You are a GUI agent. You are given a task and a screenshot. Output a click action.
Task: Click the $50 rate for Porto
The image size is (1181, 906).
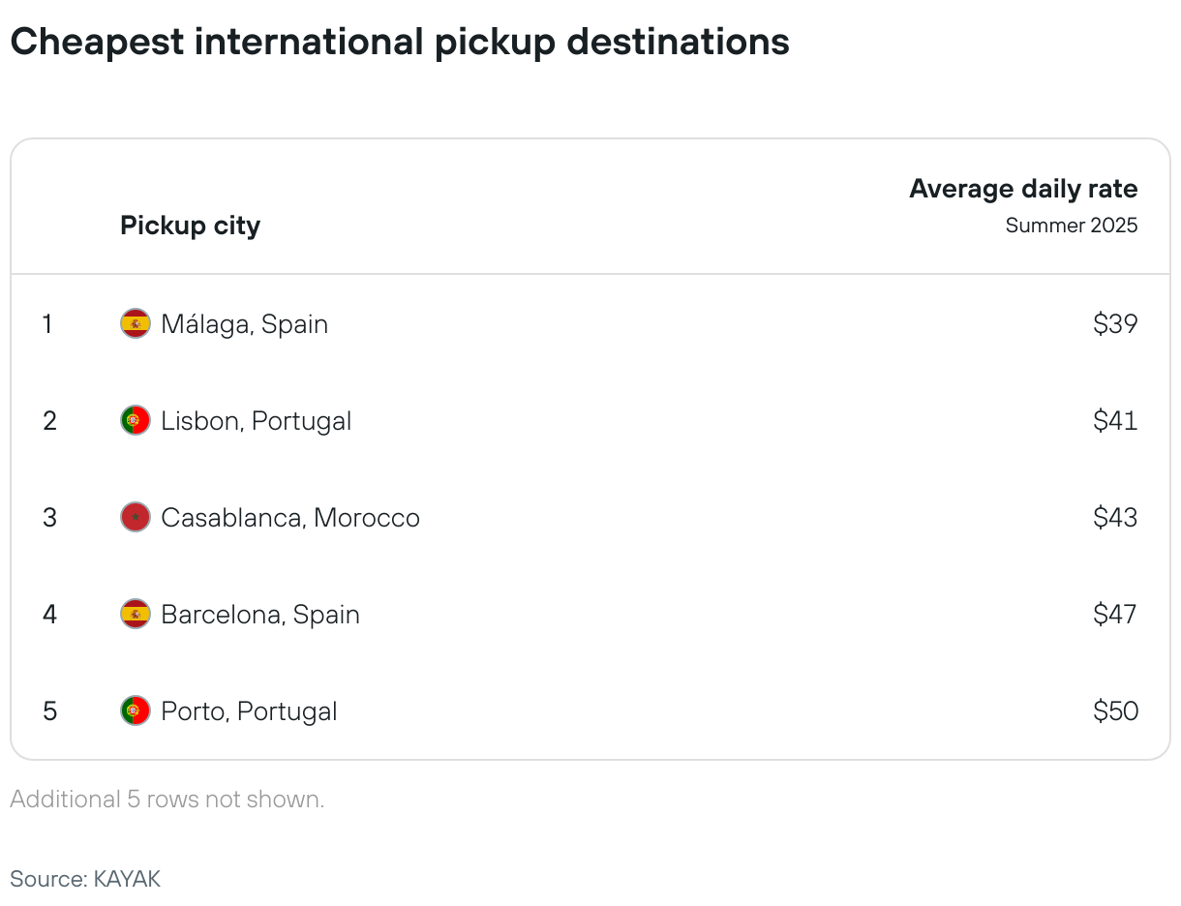coord(1115,711)
